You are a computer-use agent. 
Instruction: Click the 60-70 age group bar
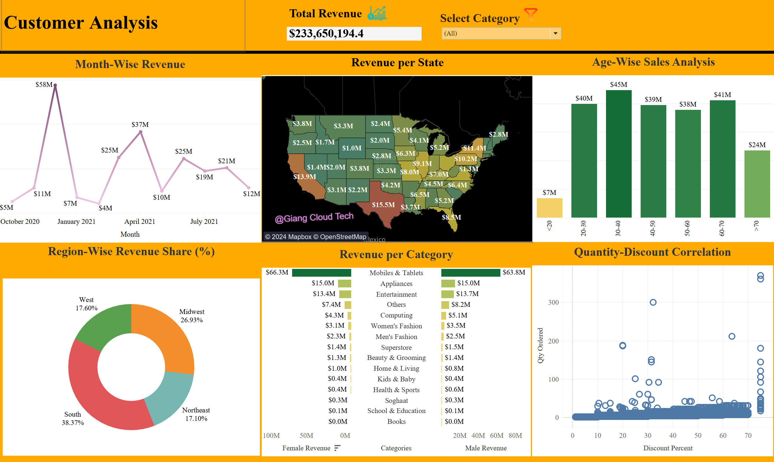722,159
